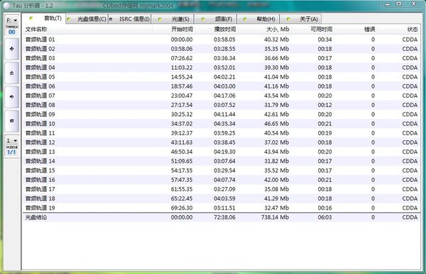Select row 音频轨道 05
The image size is (426, 274).
[x=222, y=77]
